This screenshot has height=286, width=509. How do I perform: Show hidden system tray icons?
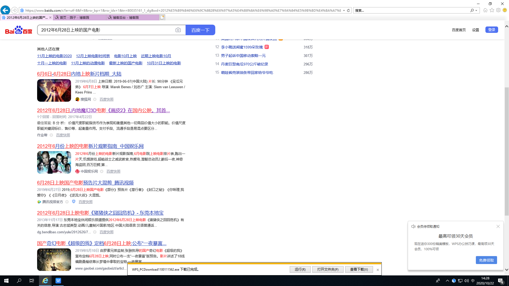447,281
